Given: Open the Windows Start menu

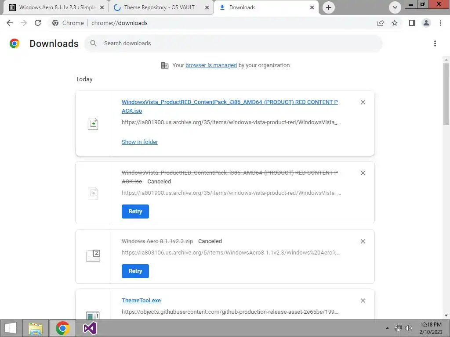Looking at the screenshot, I should point(11,328).
